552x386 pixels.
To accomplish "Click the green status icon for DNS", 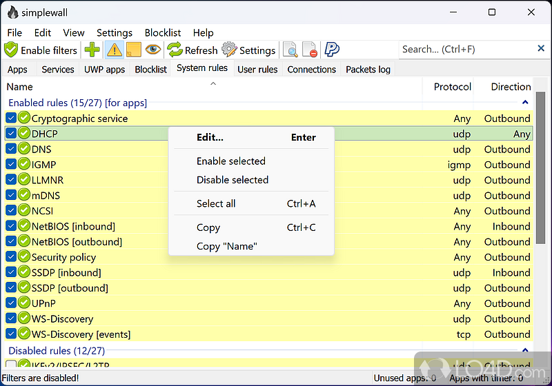I will point(24,149).
